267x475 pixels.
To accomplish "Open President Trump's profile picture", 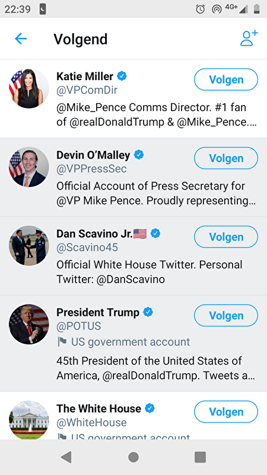I will pos(28,324).
